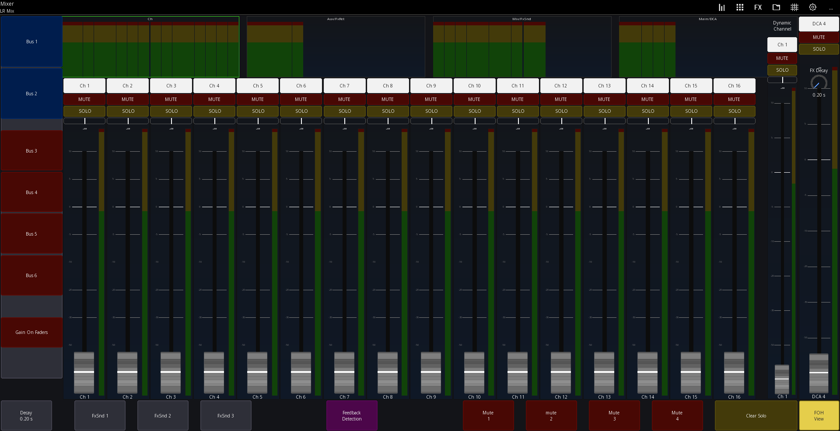Open the folder scenes icon
This screenshot has height=431, width=840.
[777, 7]
